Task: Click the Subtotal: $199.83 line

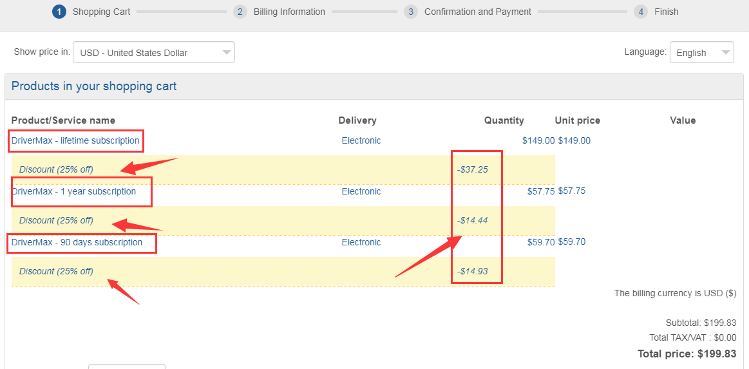Action: tap(701, 323)
